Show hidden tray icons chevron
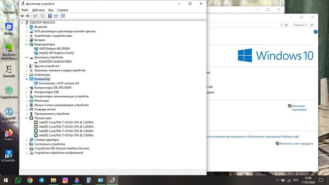 click(277, 180)
